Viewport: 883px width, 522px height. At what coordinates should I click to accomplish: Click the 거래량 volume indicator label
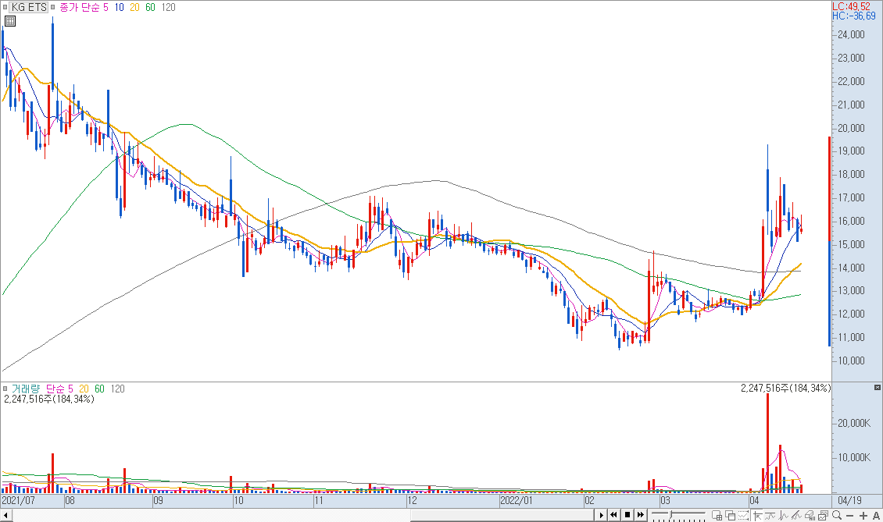pyautogui.click(x=25, y=389)
